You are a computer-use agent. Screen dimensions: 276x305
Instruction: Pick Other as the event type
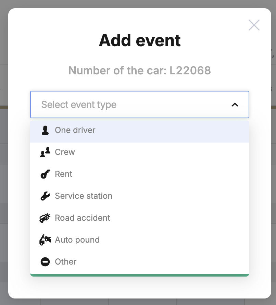pos(140,262)
